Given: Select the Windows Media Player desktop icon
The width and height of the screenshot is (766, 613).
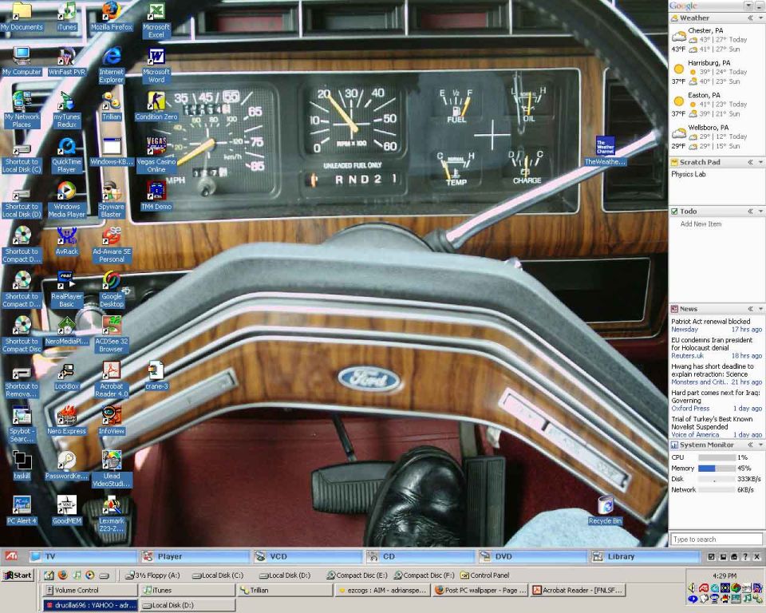Looking at the screenshot, I should [67, 200].
